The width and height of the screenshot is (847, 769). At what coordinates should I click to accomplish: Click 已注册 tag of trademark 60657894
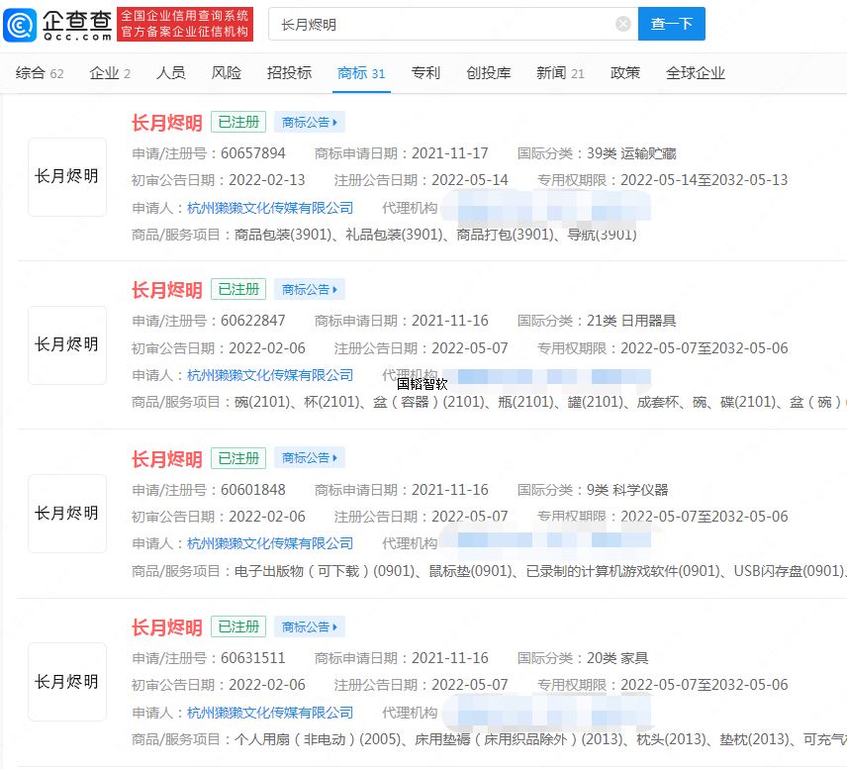pyautogui.click(x=238, y=122)
